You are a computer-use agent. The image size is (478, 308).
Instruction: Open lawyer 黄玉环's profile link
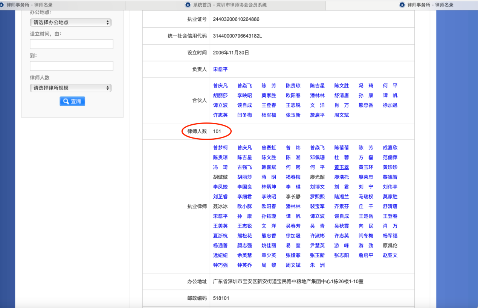click(366, 167)
